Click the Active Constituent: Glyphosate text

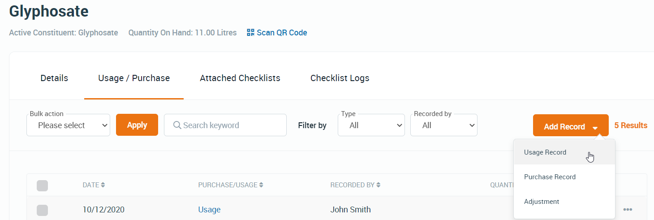point(64,33)
